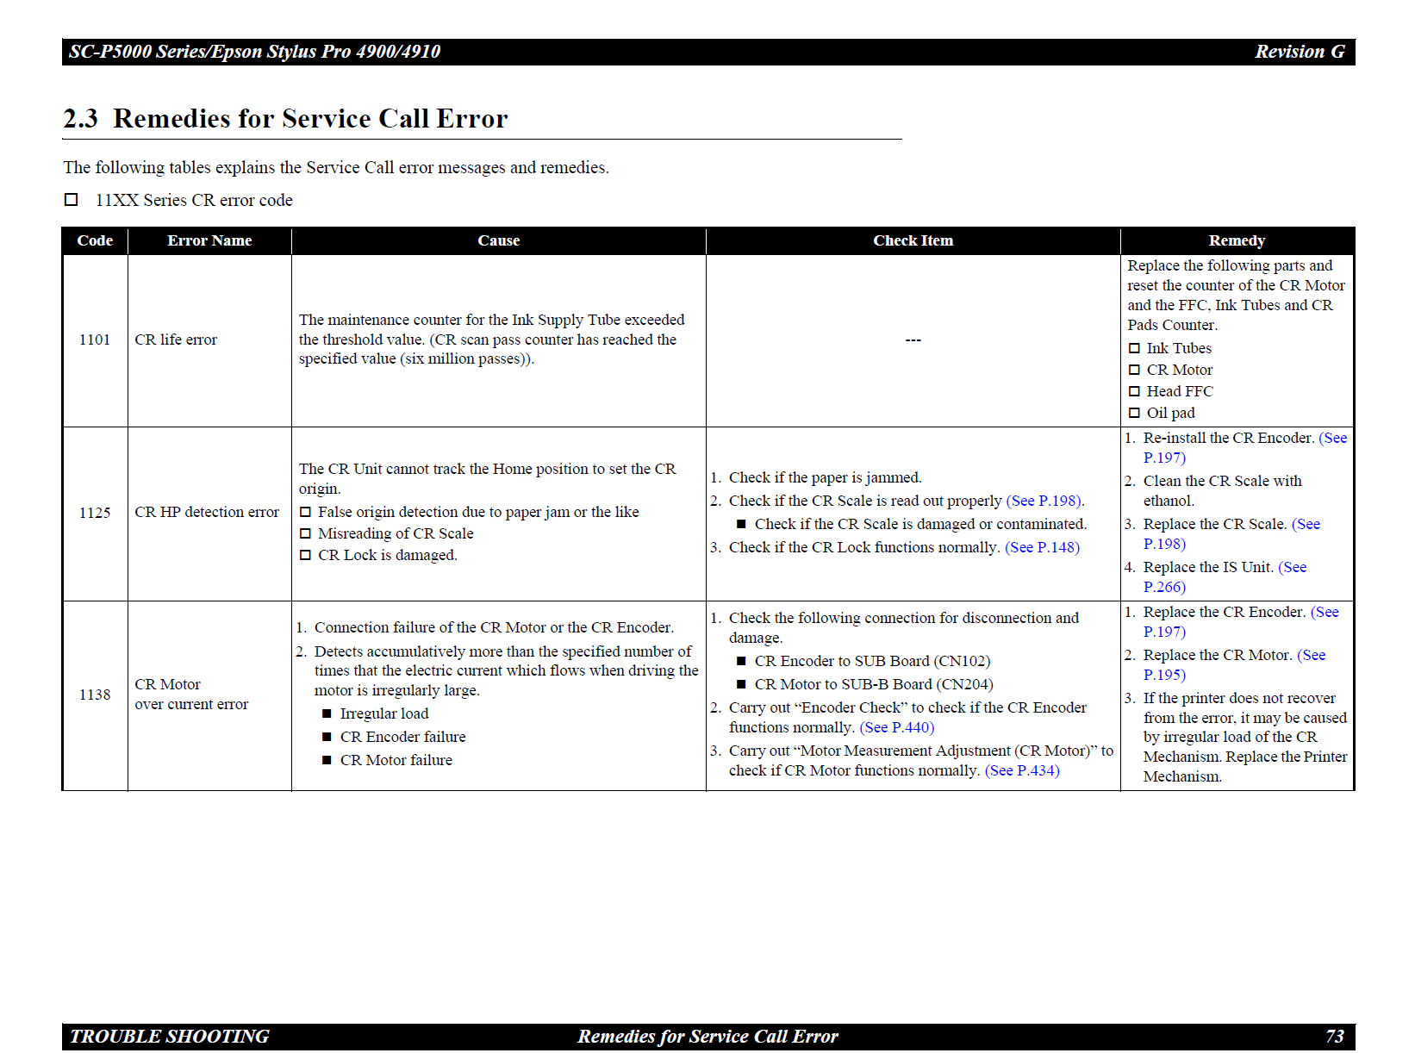Image resolution: width=1415 pixels, height=1053 pixels.
Task: Click See link beside 'Re-install the CR Encoder'
Action: tap(1332, 438)
